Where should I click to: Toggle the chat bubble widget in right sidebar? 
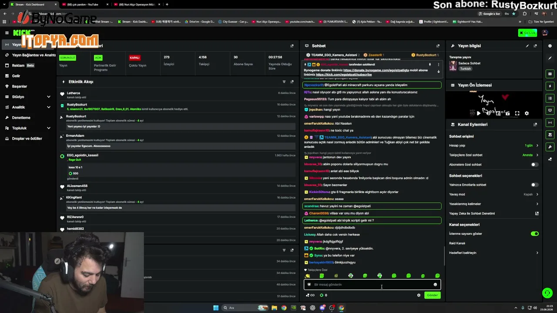[550, 110]
